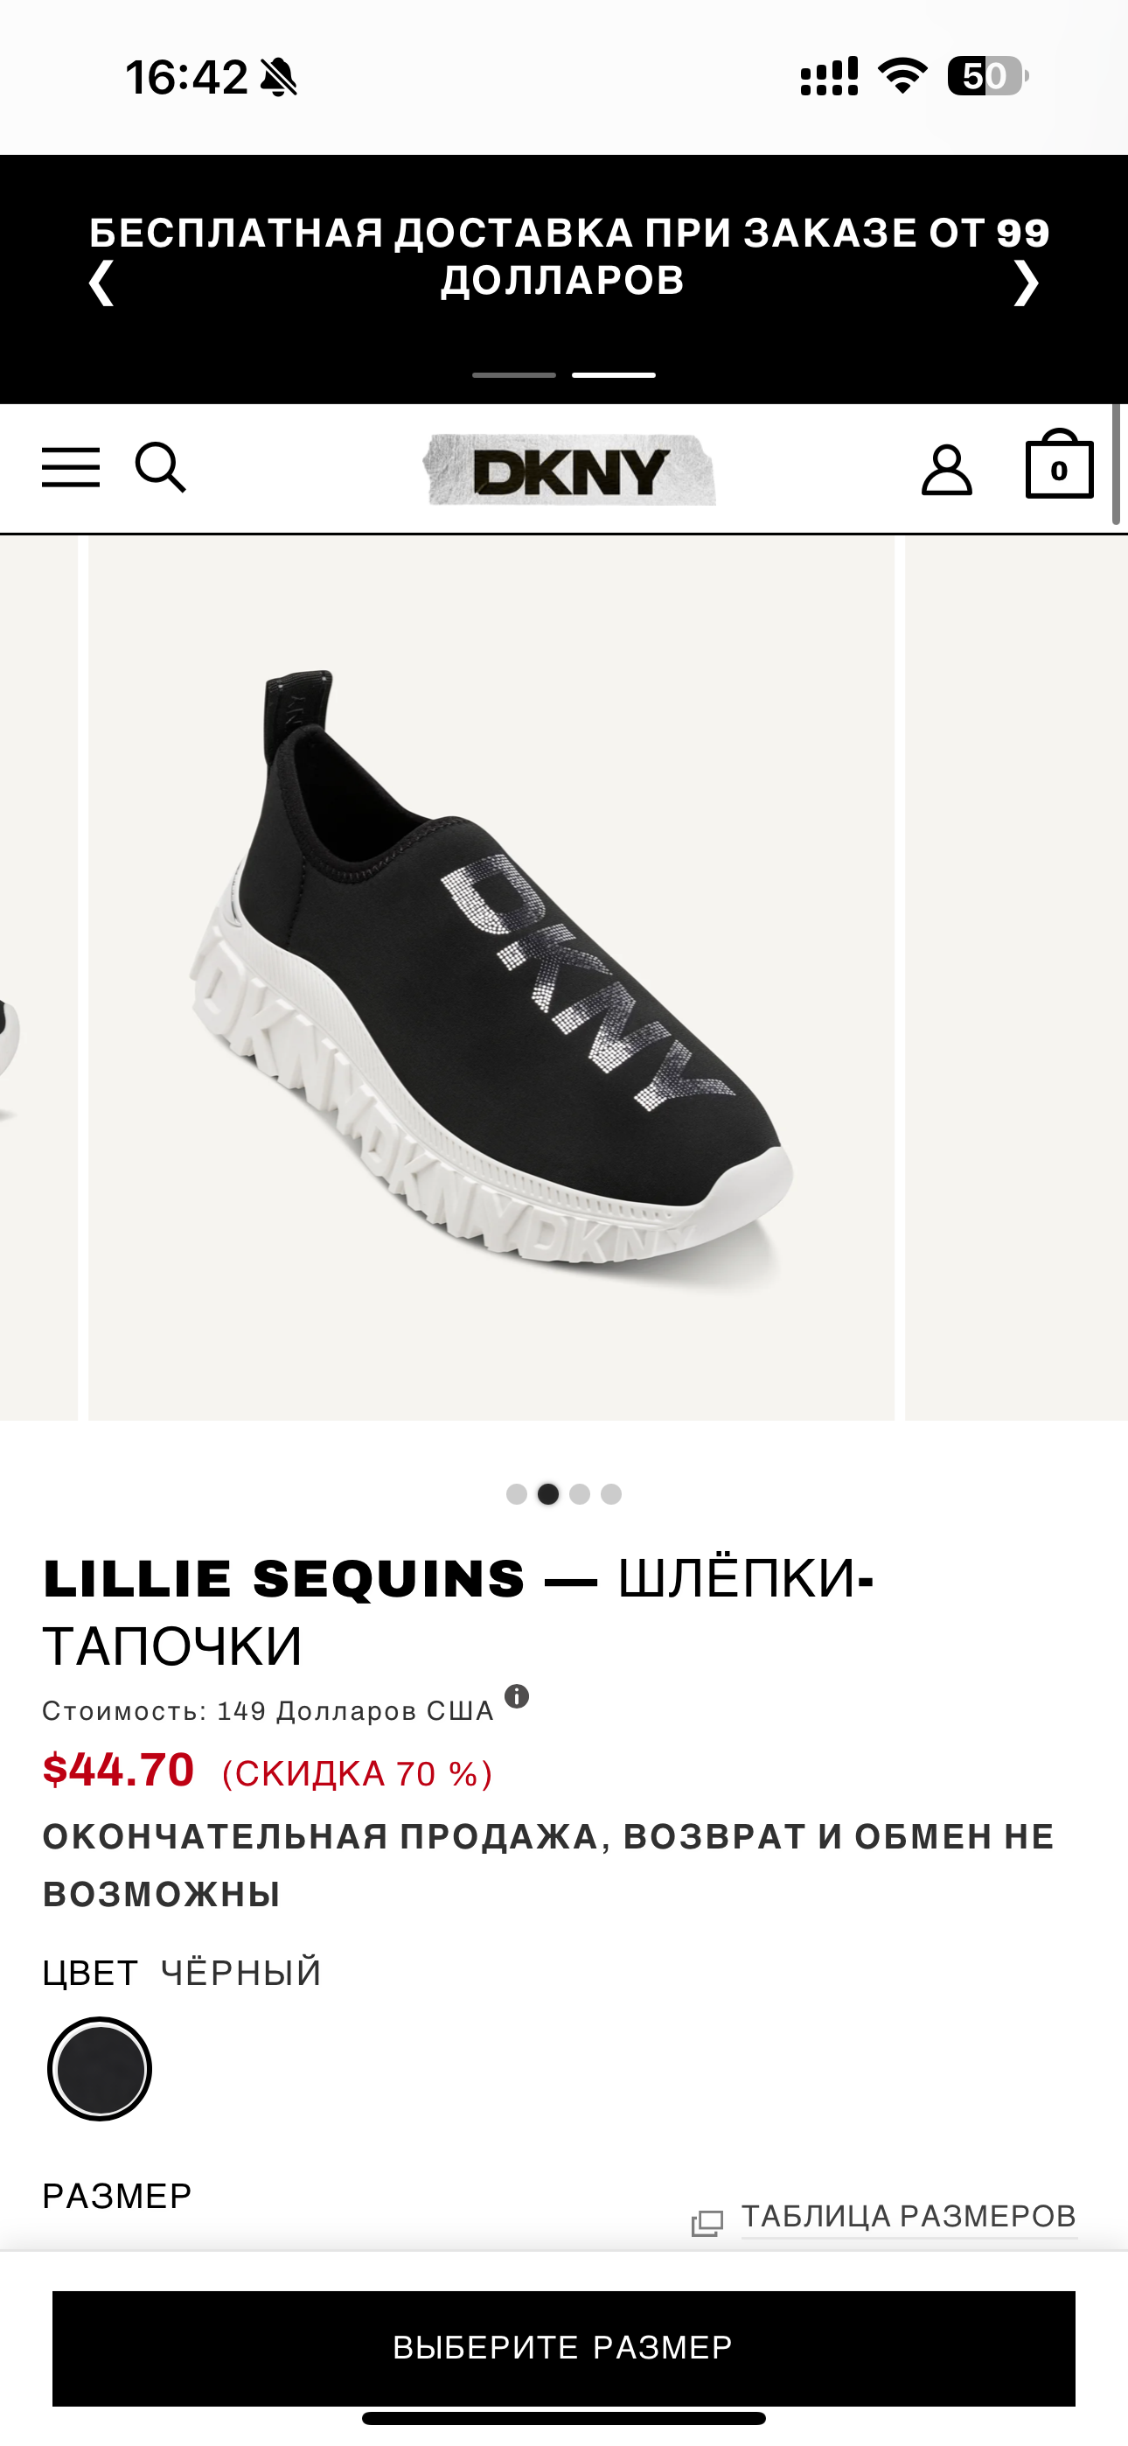The height and width of the screenshot is (2446, 1128).
Task: Select the second banner slide indicator
Action: [613, 375]
